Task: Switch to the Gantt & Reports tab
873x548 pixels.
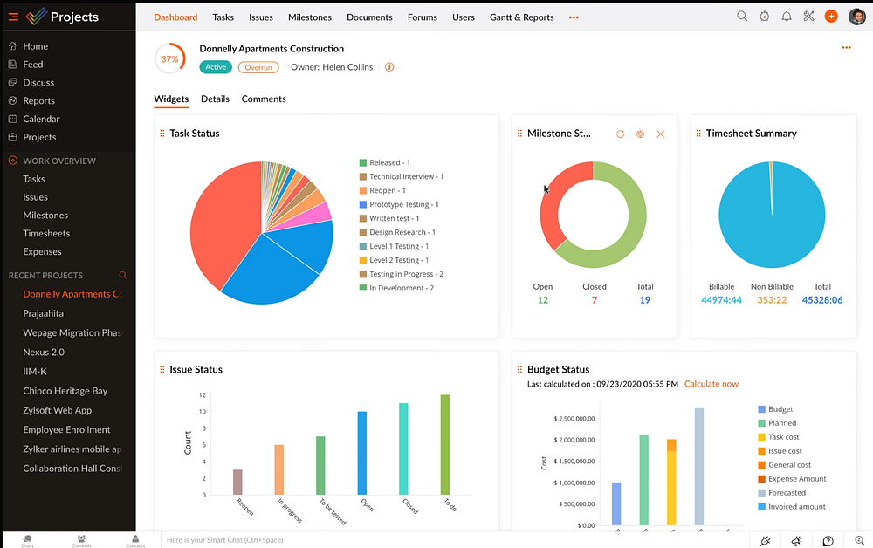Action: [x=522, y=17]
